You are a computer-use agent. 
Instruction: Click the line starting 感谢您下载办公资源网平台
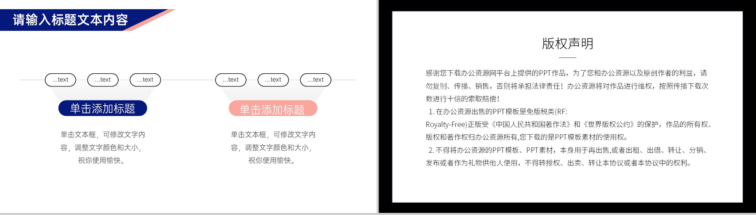tap(566, 73)
